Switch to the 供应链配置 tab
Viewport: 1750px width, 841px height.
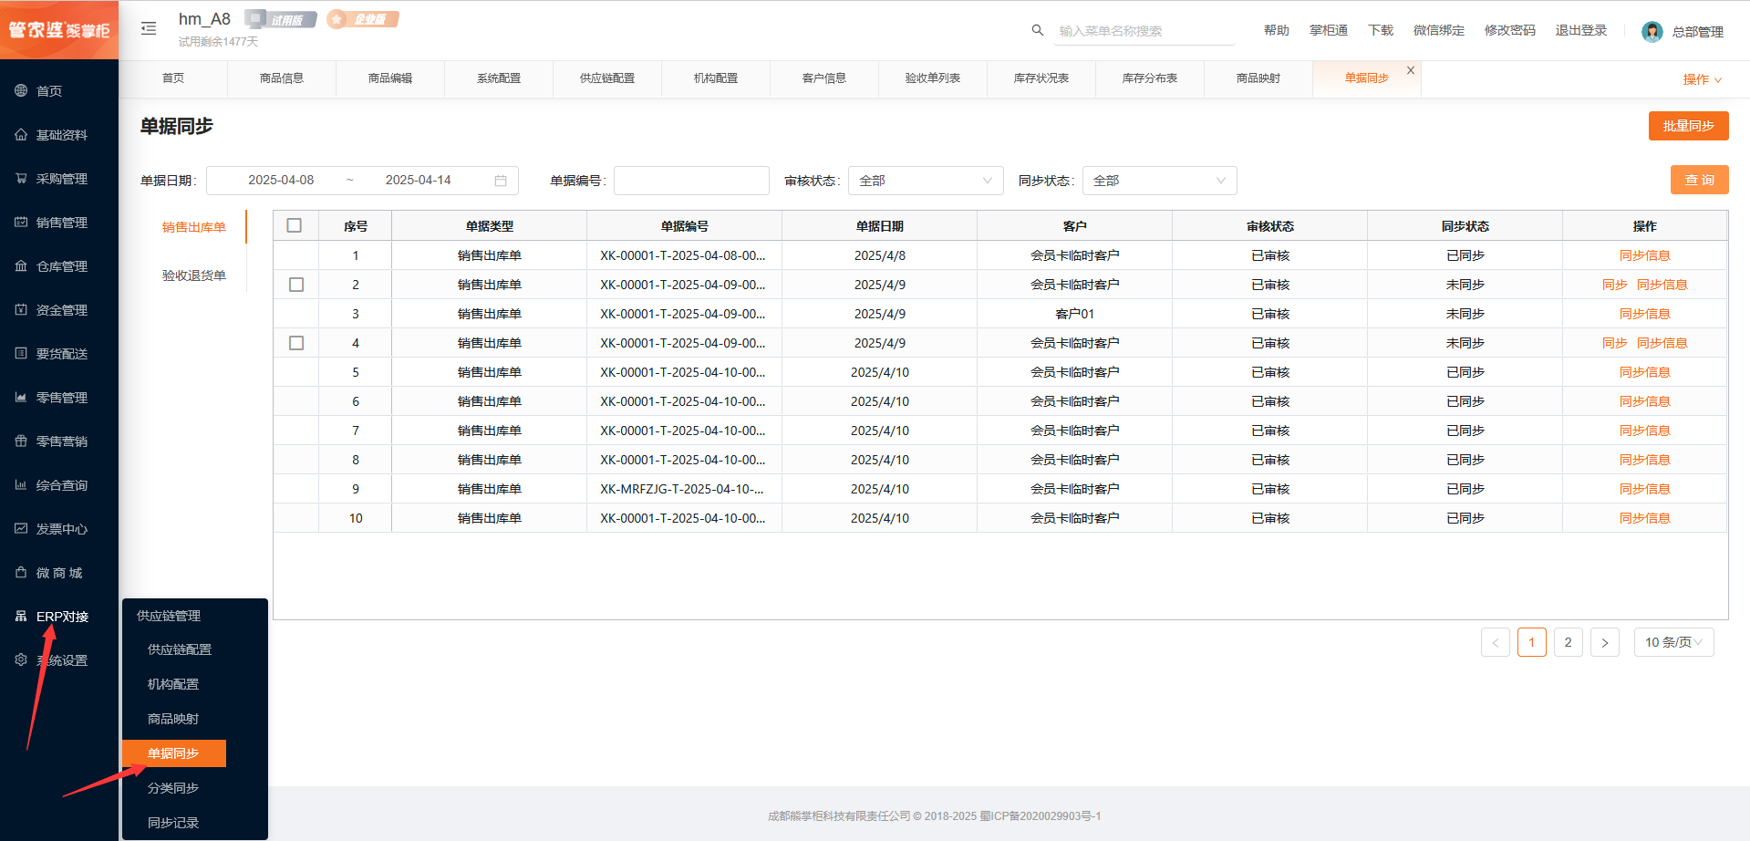607,78
